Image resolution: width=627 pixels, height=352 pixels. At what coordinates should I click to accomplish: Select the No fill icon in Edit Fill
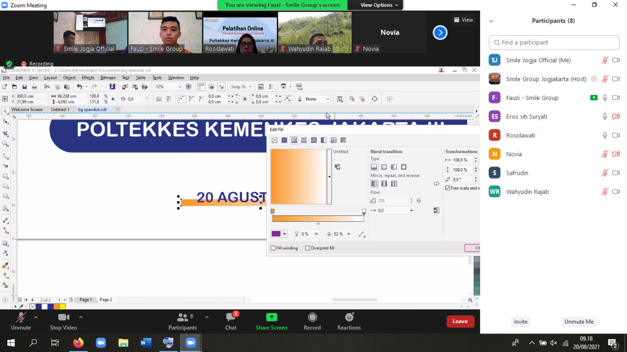pyautogui.click(x=274, y=141)
